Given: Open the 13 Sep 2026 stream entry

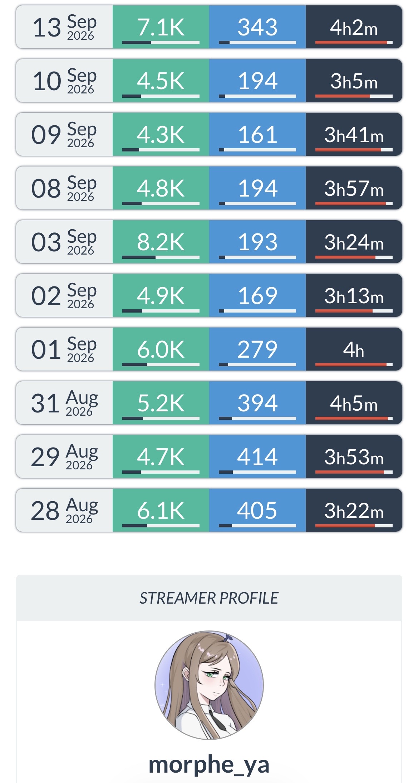Looking at the screenshot, I should tap(209, 27).
